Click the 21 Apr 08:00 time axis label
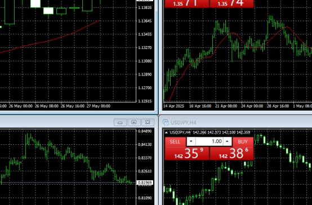The width and height of the screenshot is (312, 205). point(226,106)
